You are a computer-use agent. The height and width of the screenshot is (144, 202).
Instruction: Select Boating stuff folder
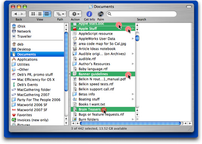(103, 99)
